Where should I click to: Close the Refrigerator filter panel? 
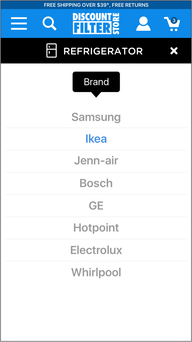(174, 51)
